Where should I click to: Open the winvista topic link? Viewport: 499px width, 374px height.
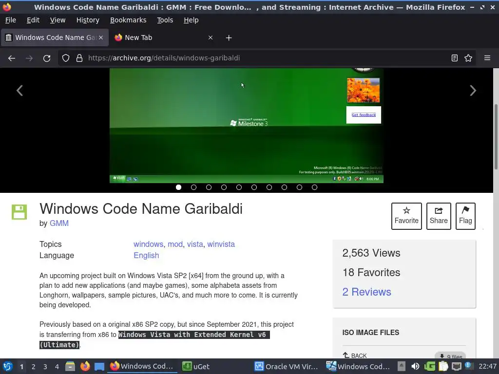tap(221, 244)
